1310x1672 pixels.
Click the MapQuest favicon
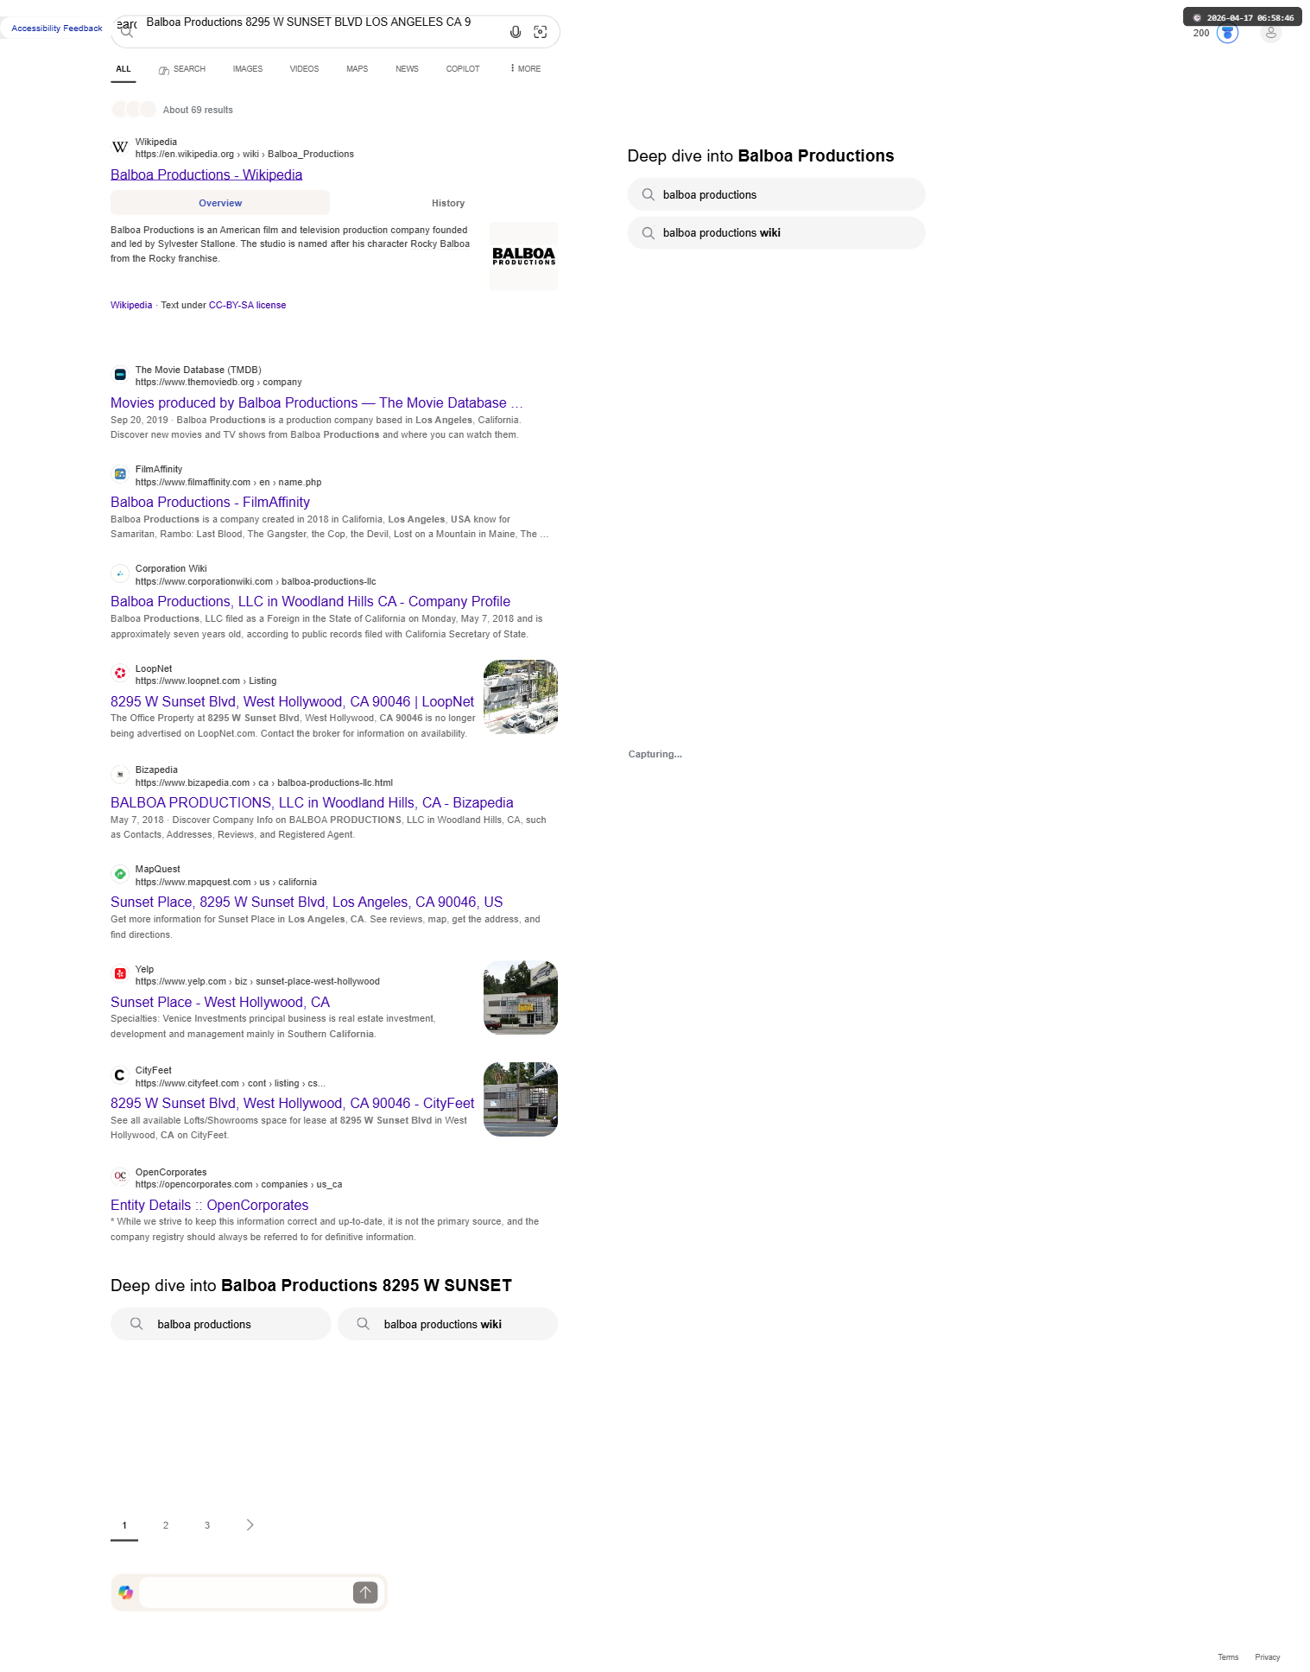click(120, 874)
